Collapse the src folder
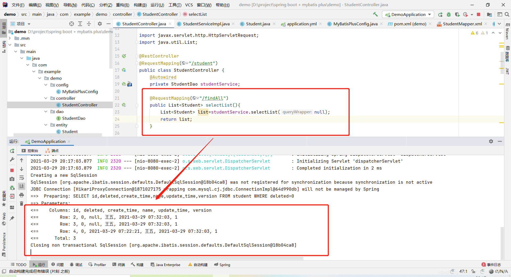The width and height of the screenshot is (511, 277). click(10, 45)
